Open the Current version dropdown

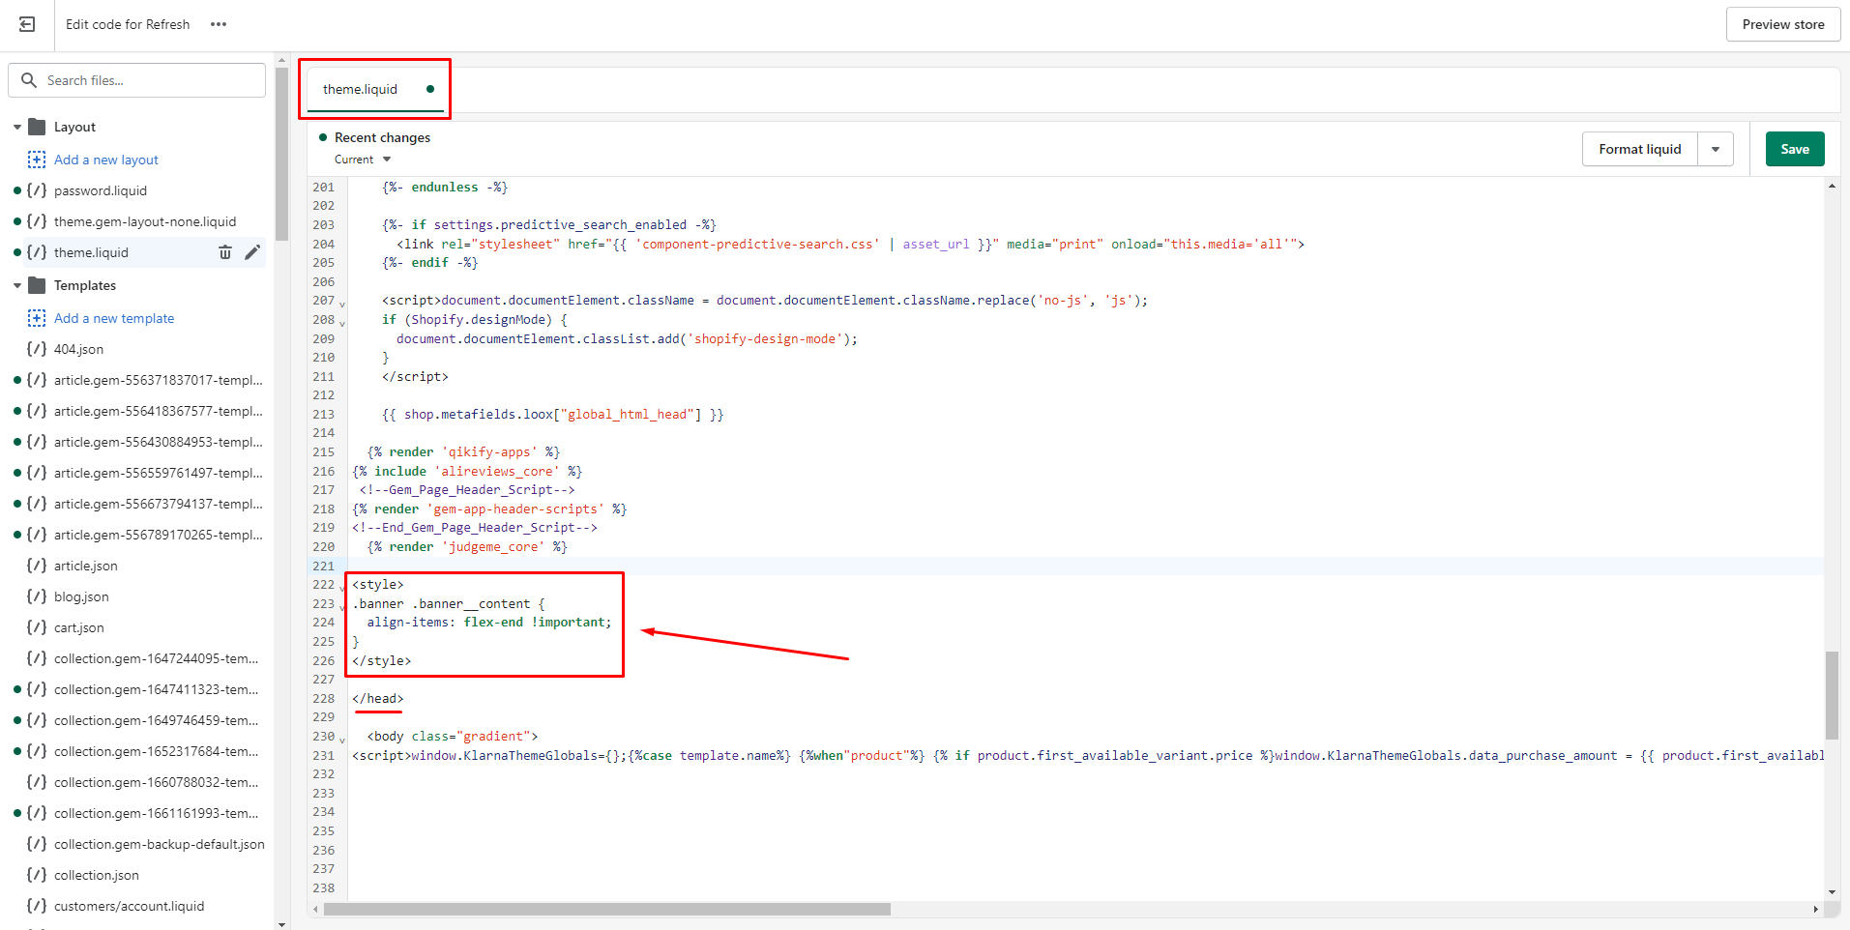pos(363,160)
